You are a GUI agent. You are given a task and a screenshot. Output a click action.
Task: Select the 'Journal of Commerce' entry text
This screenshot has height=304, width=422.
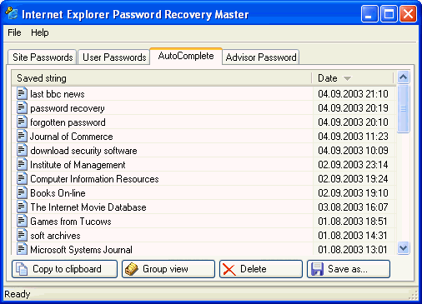click(72, 137)
